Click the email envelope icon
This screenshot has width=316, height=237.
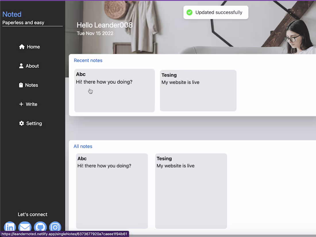pos(25,227)
